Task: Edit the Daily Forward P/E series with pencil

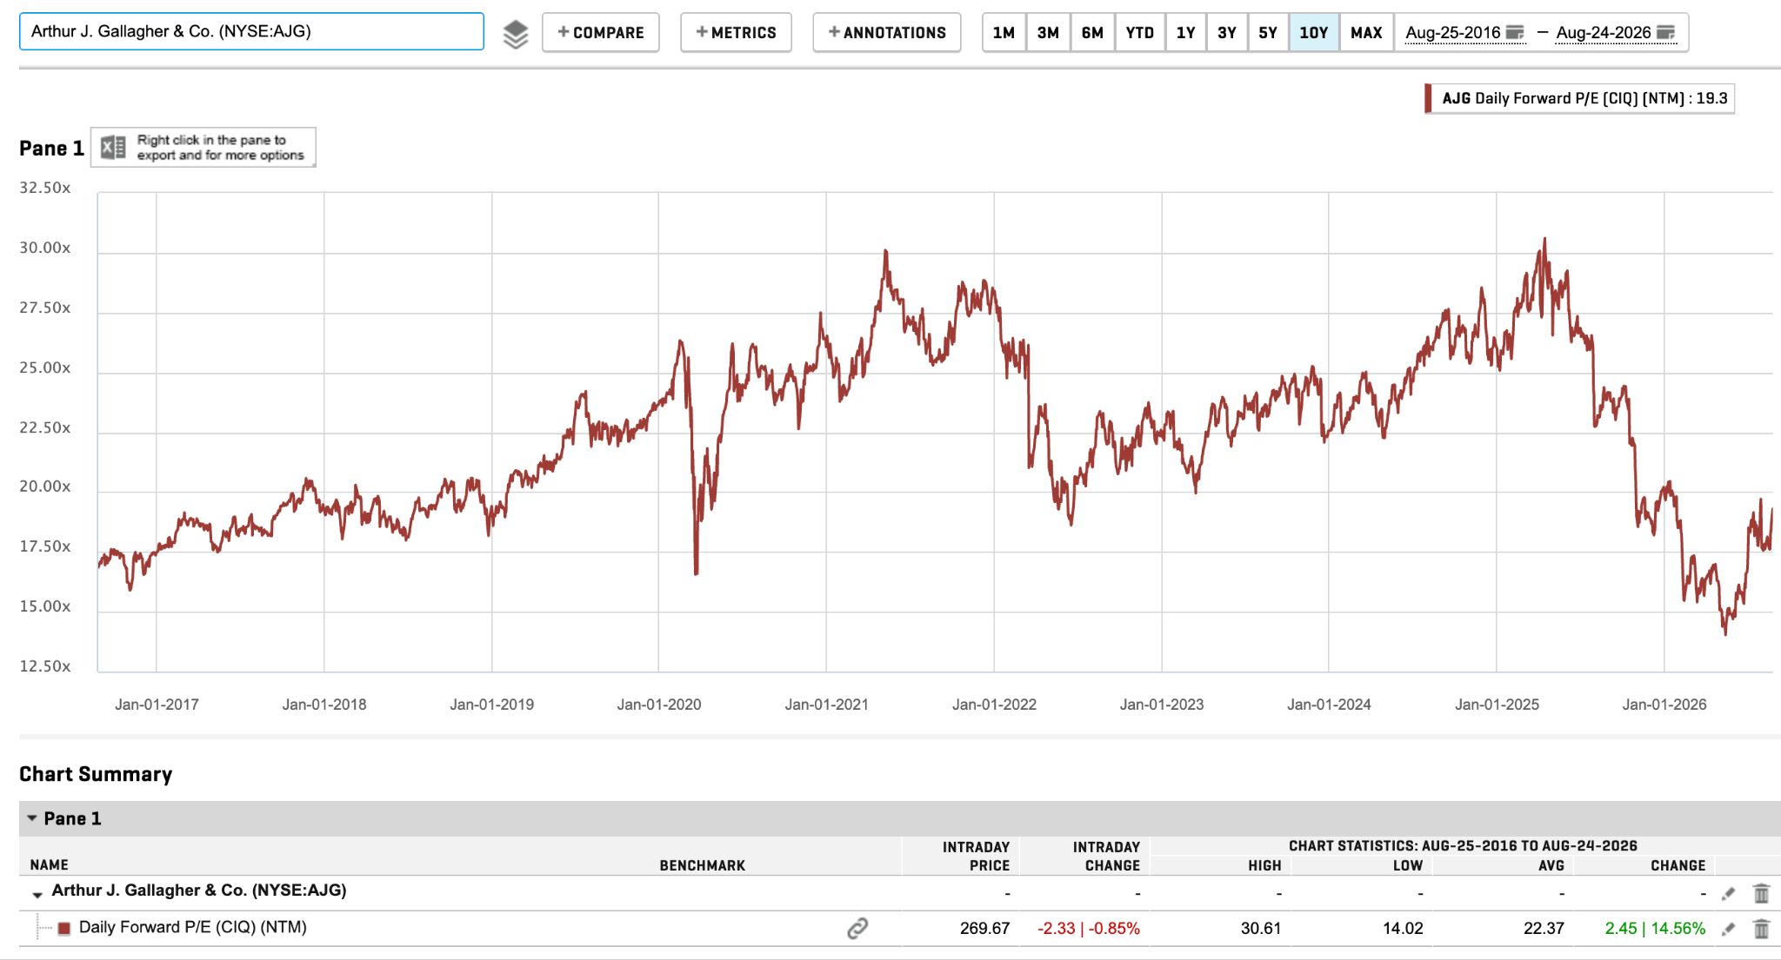Action: (x=1729, y=929)
